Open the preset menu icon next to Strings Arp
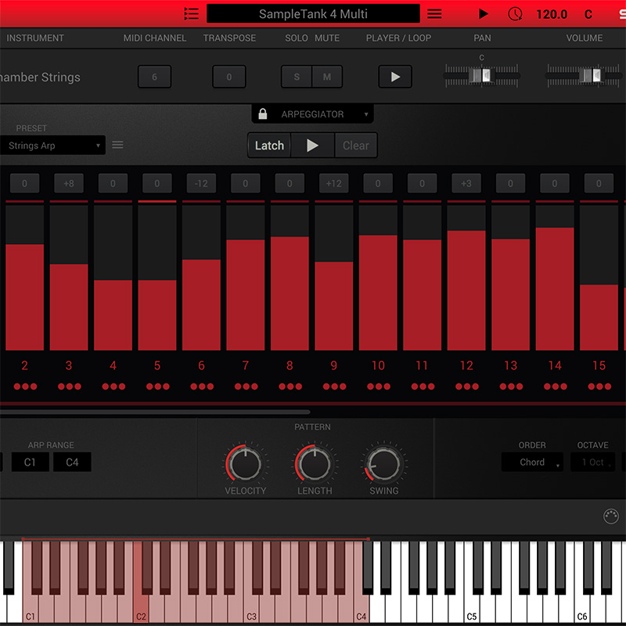Image resolution: width=626 pixels, height=626 pixels. 117,145
